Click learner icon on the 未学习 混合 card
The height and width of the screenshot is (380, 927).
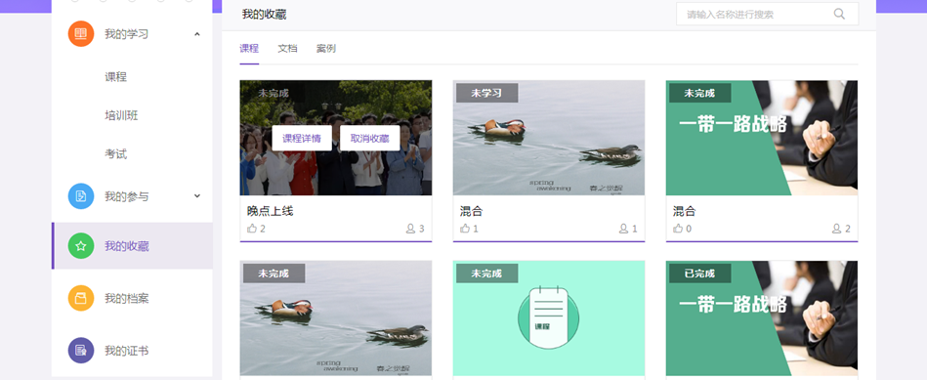(623, 229)
